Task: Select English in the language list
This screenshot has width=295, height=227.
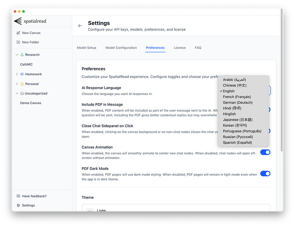Action: (x=243, y=91)
